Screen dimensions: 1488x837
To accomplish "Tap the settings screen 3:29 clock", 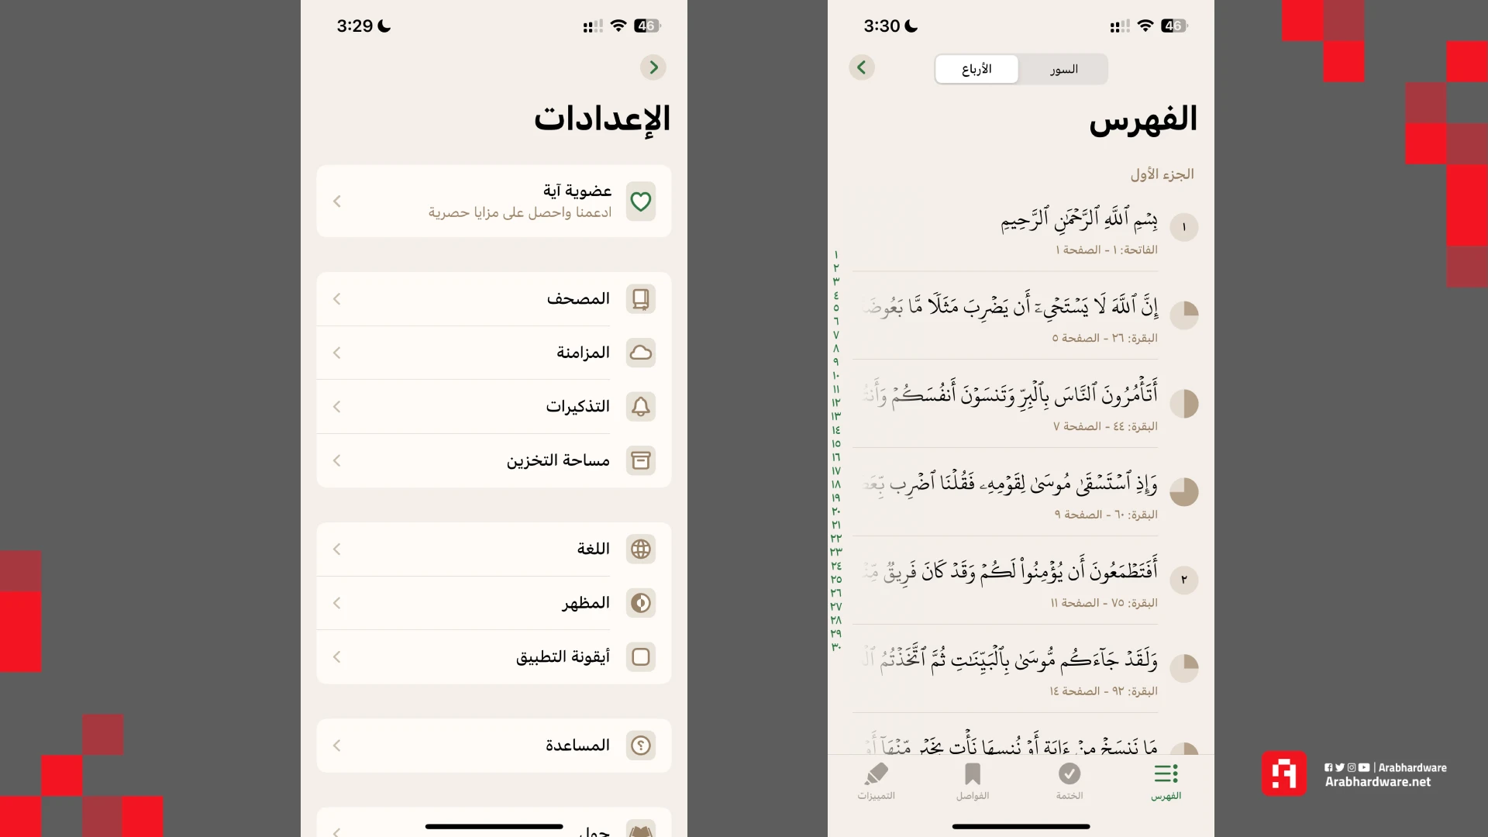I will 355,26.
